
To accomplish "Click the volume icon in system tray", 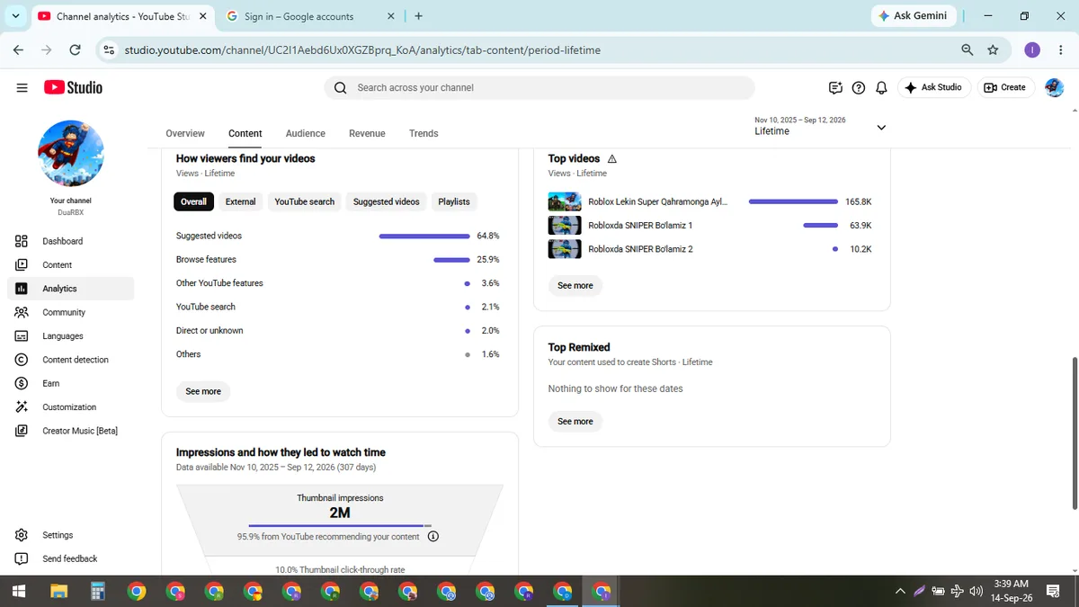I will 976,591.
